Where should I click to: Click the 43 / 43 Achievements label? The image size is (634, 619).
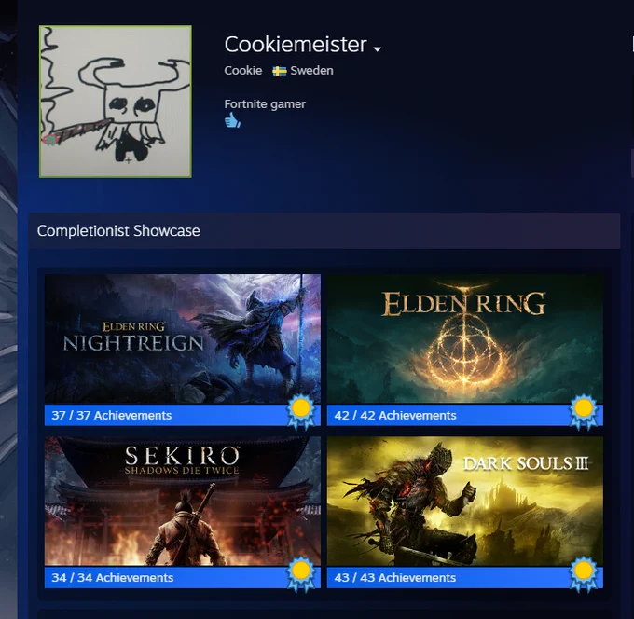click(394, 577)
